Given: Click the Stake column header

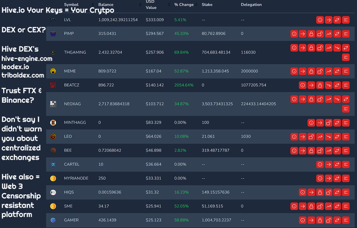Looking at the screenshot, I should coord(207,5).
